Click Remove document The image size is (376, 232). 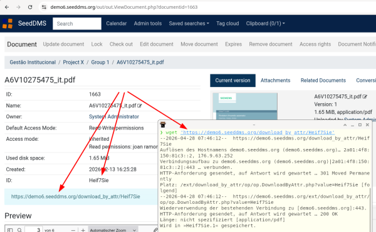pos(271,44)
